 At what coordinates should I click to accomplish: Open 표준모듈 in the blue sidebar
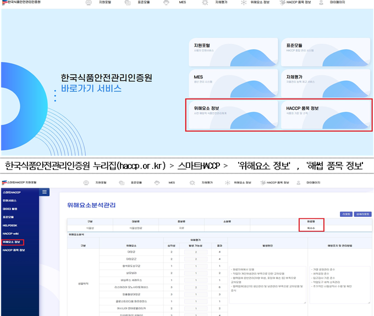tap(8, 217)
